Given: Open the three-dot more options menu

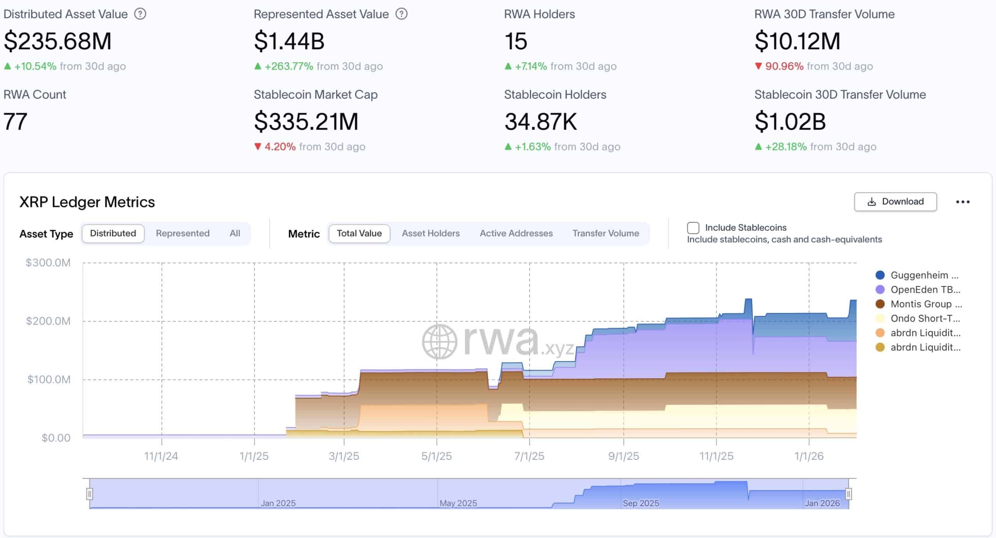Looking at the screenshot, I should pos(963,202).
